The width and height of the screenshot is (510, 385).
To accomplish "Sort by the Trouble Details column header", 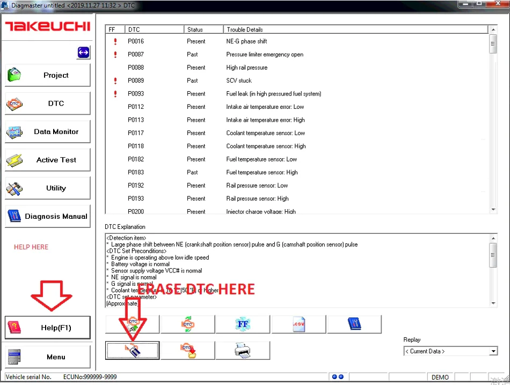I will coord(356,29).
